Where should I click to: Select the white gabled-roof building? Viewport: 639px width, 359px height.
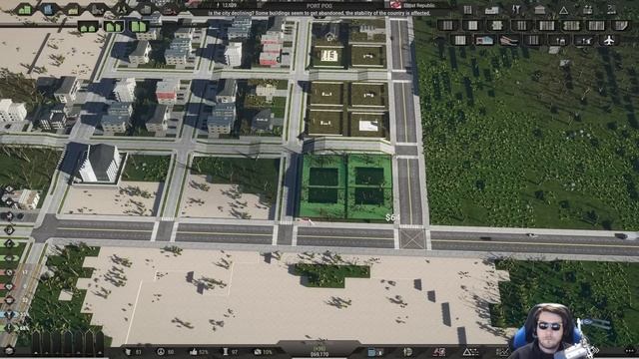point(100,163)
